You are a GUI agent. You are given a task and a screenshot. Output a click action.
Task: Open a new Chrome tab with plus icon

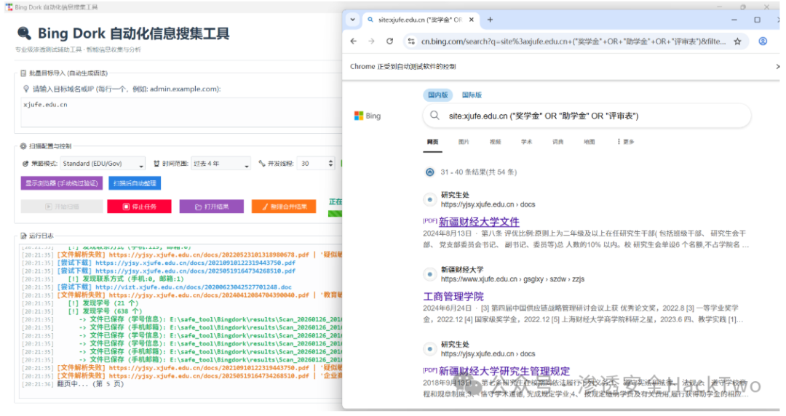coord(491,20)
